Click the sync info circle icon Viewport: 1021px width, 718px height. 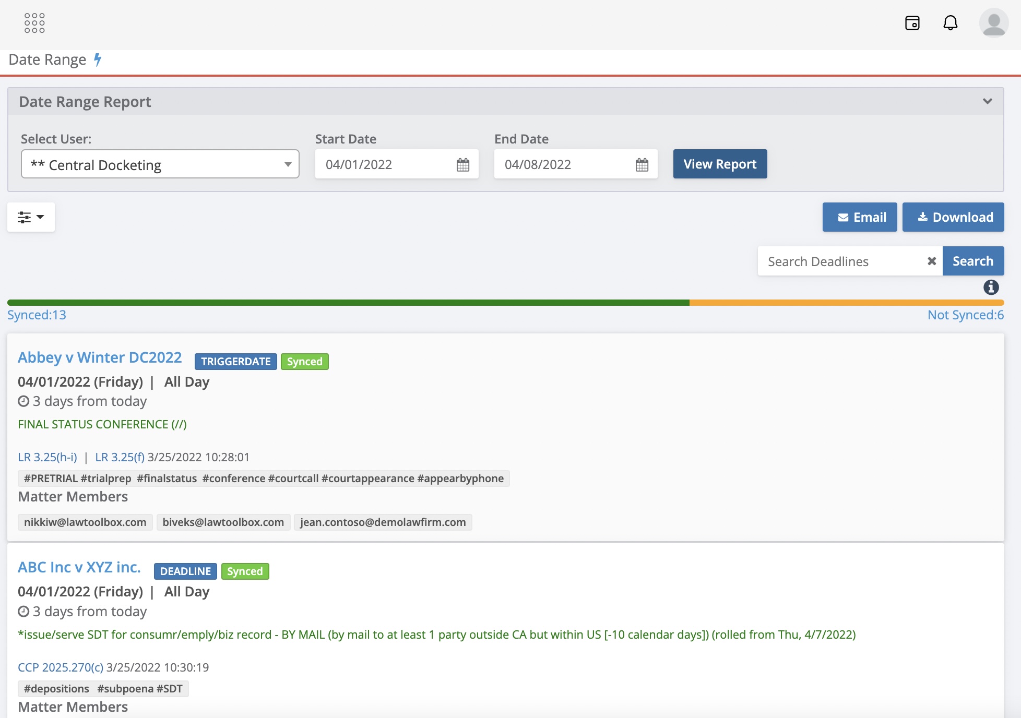coord(991,287)
